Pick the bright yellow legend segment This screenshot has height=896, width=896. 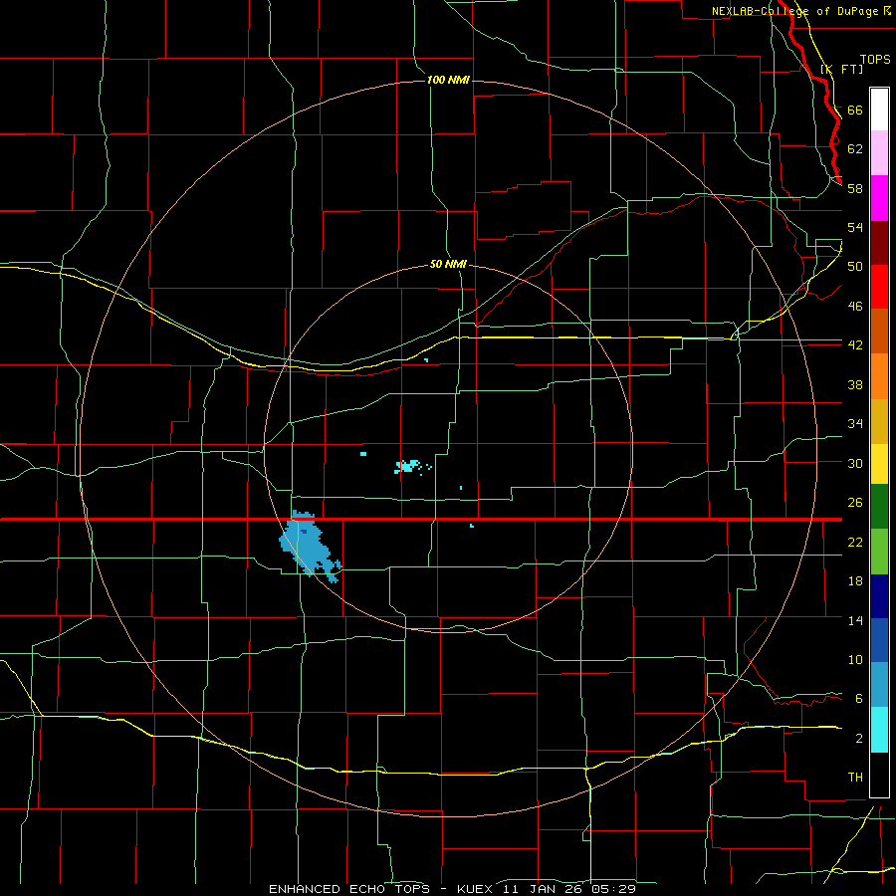(879, 464)
